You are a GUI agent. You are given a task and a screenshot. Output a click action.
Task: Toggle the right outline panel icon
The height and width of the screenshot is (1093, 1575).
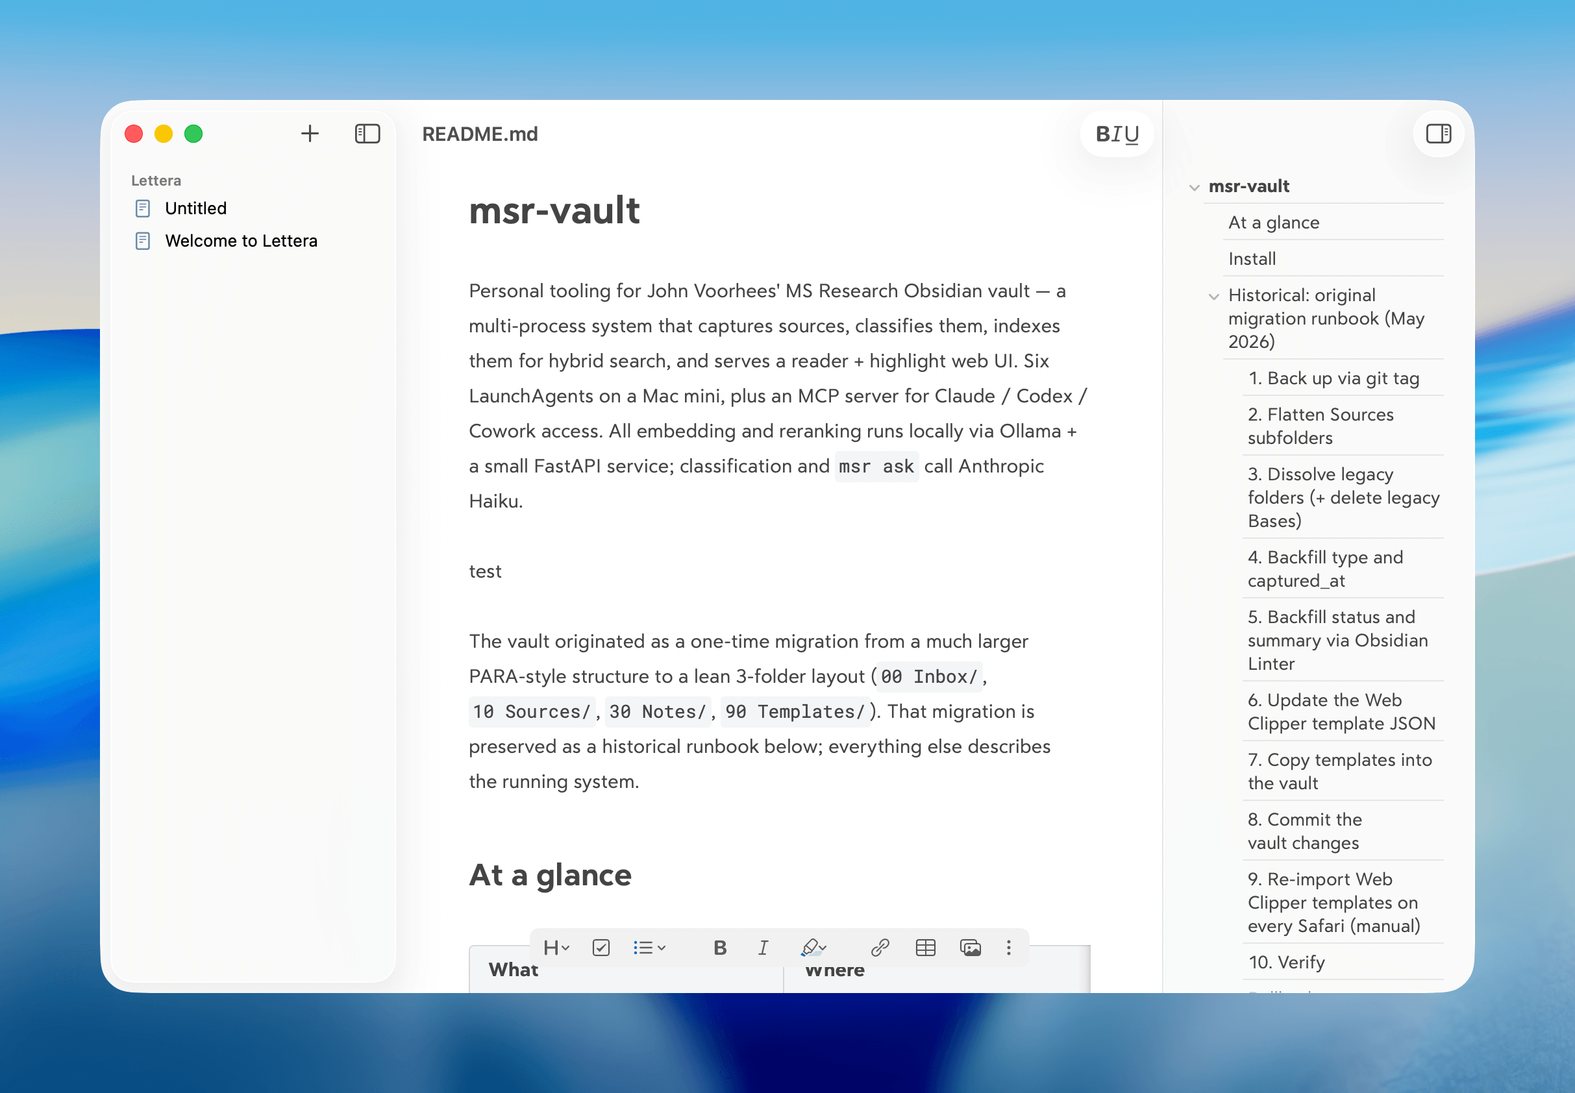point(1438,134)
